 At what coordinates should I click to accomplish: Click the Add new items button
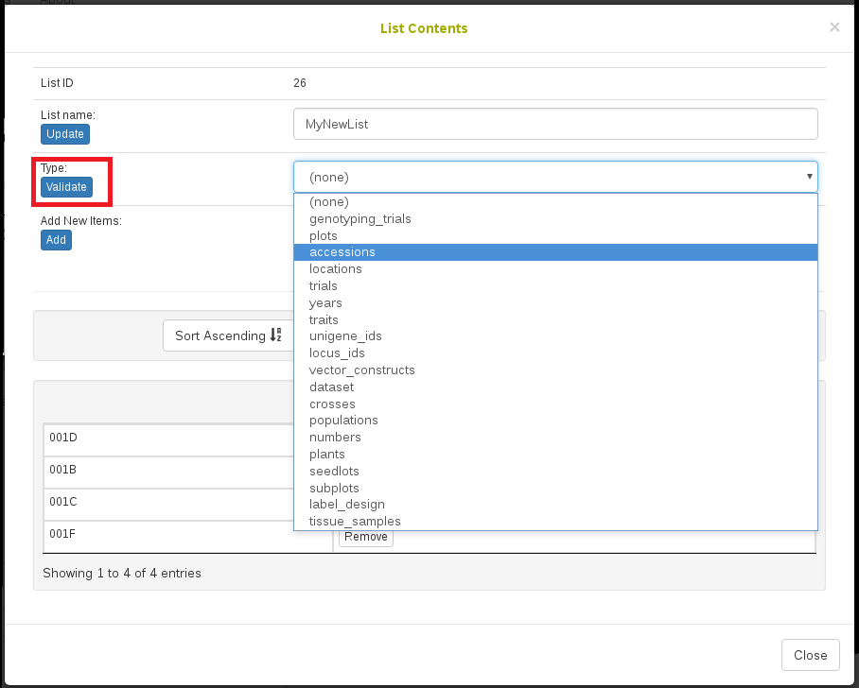56,240
